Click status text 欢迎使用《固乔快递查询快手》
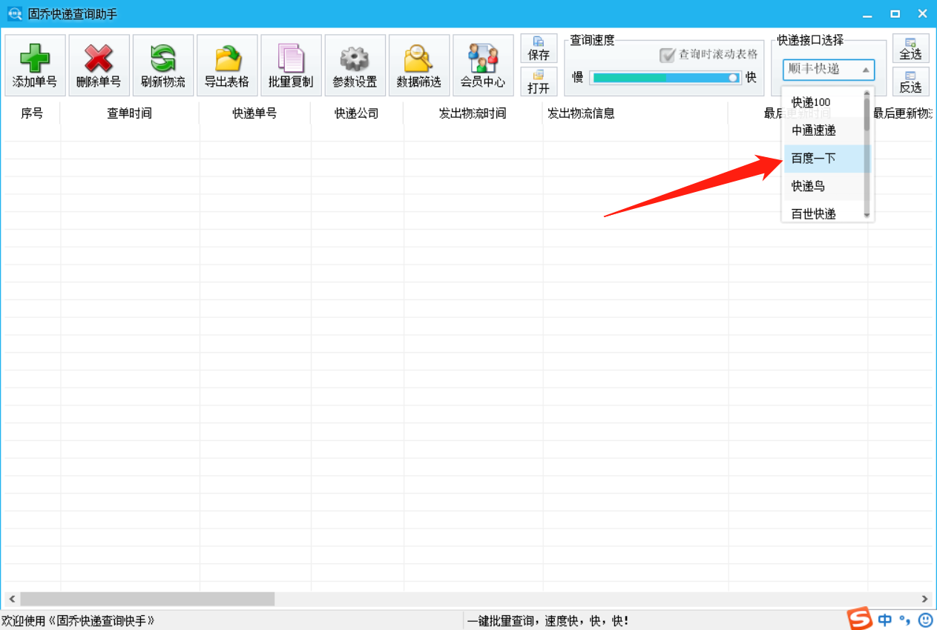This screenshot has height=630, width=937. 78,621
